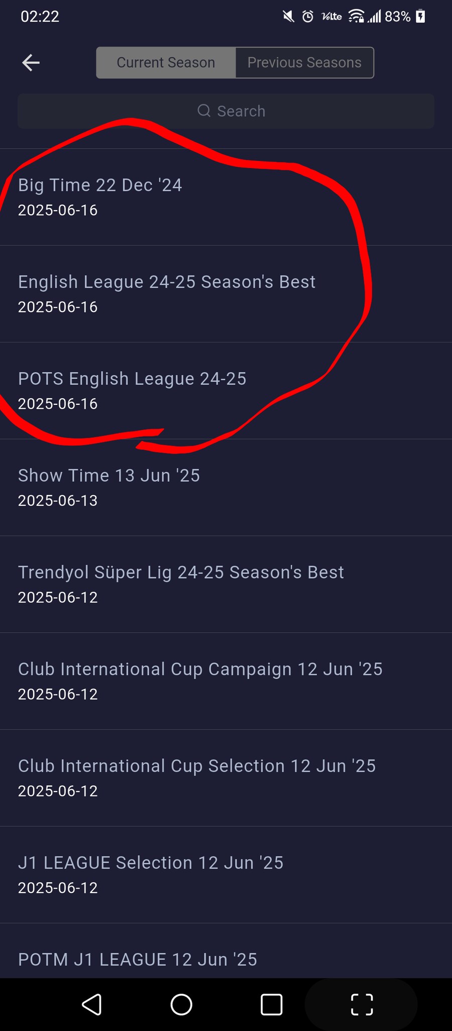Open Club International Cup Selection entry
Viewport: 452px width, 1031px height.
[x=226, y=778]
